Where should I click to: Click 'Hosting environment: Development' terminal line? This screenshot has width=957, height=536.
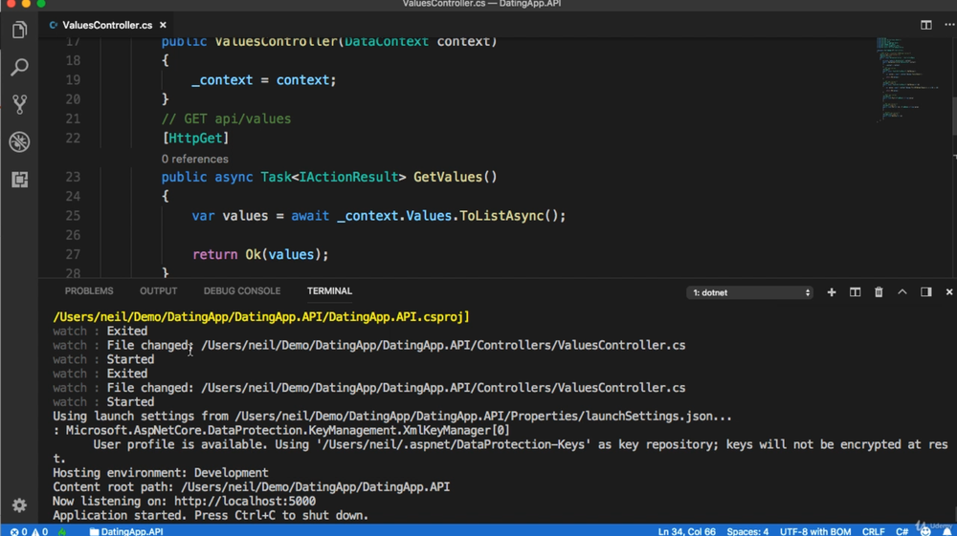pos(161,473)
